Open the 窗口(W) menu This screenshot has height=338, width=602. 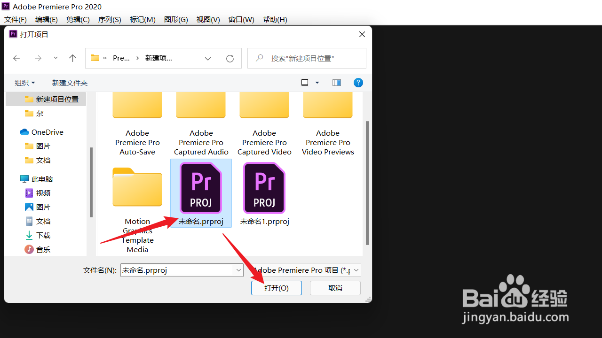tap(241, 20)
